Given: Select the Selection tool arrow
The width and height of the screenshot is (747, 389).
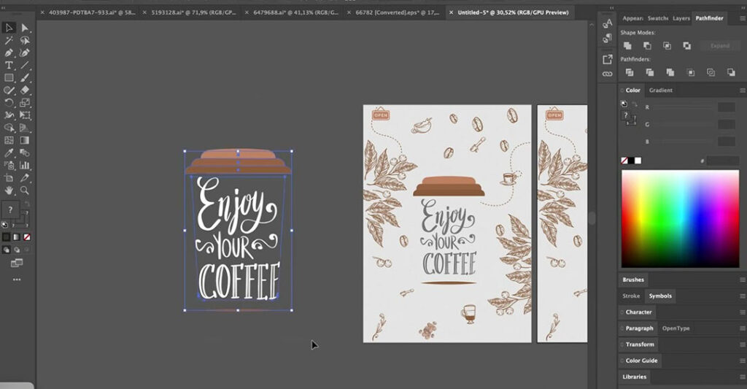Looking at the screenshot, I should [9, 28].
